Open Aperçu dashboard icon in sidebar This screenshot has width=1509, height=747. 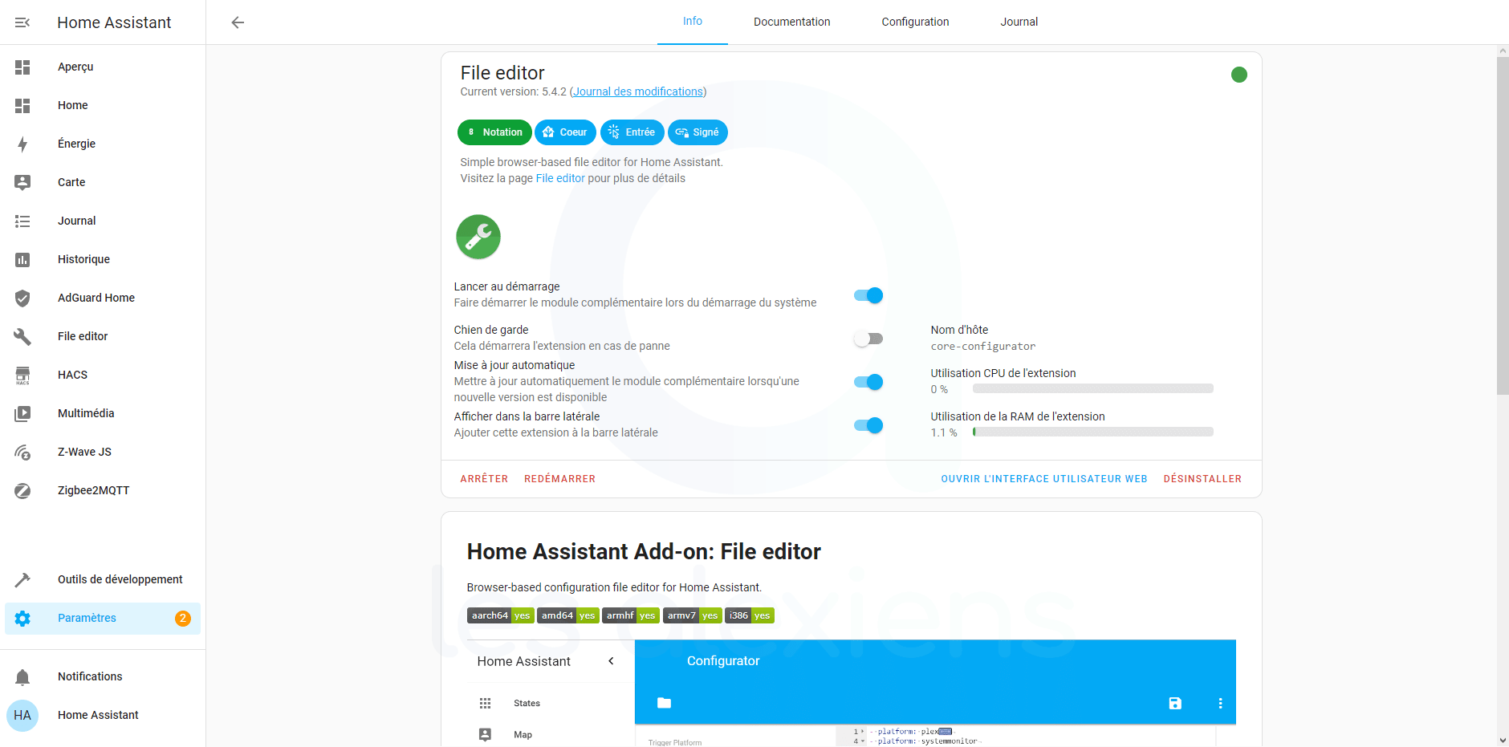[22, 67]
